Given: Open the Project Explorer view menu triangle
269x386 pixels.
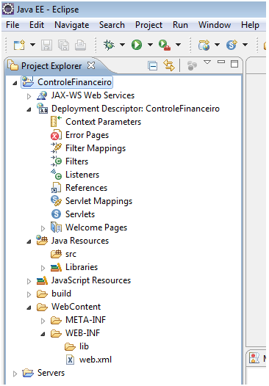Looking at the screenshot, I should point(207,62).
